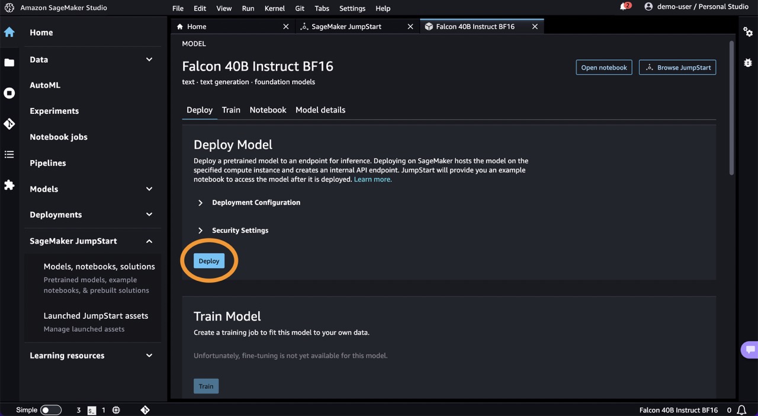Image resolution: width=758 pixels, height=416 pixels.
Task: Open the table of contents list icon
Action: 9,155
